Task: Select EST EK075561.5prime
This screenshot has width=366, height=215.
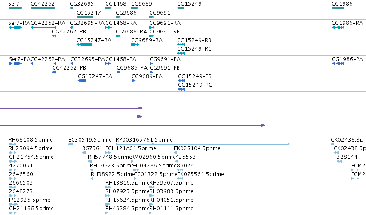Action: click(180, 179)
